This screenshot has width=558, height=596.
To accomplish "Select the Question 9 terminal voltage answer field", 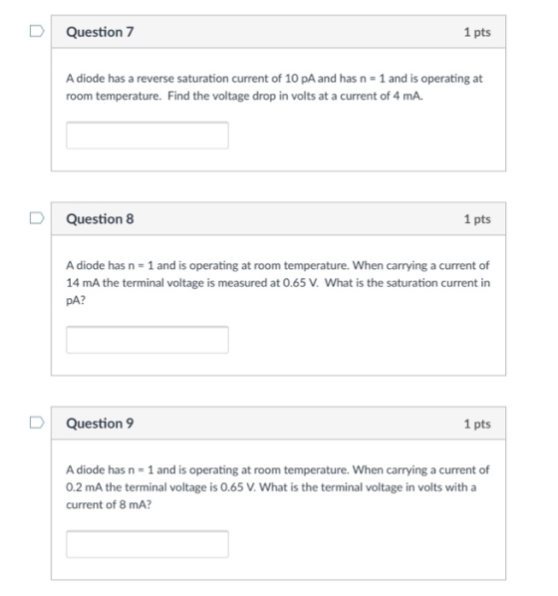I will (x=147, y=544).
